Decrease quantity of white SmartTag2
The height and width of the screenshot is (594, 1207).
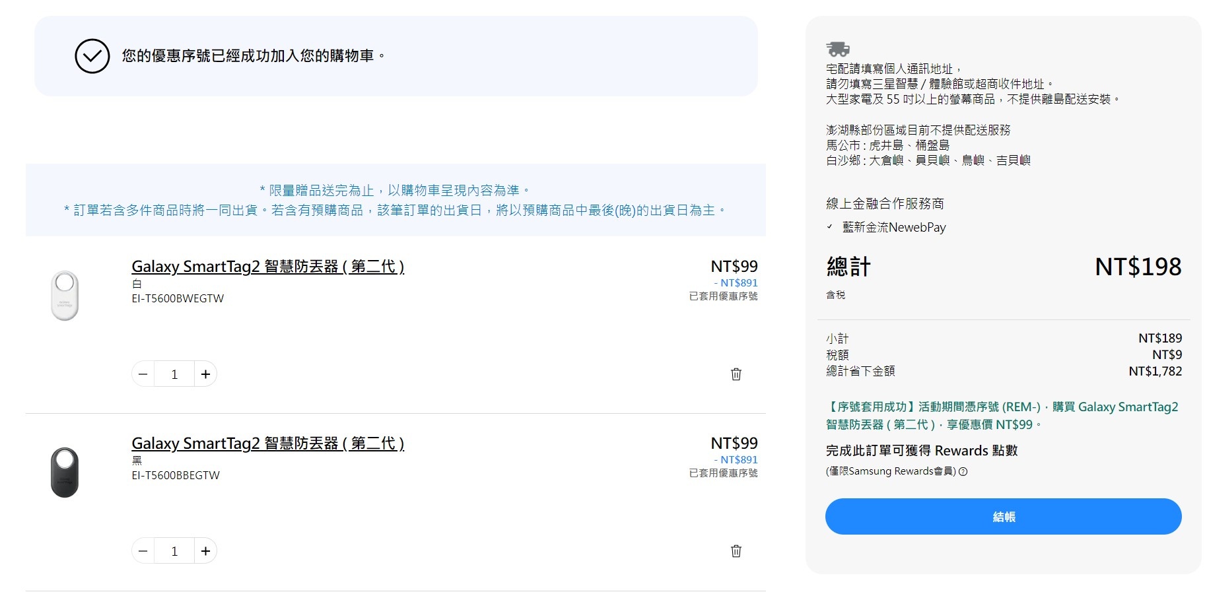point(143,374)
